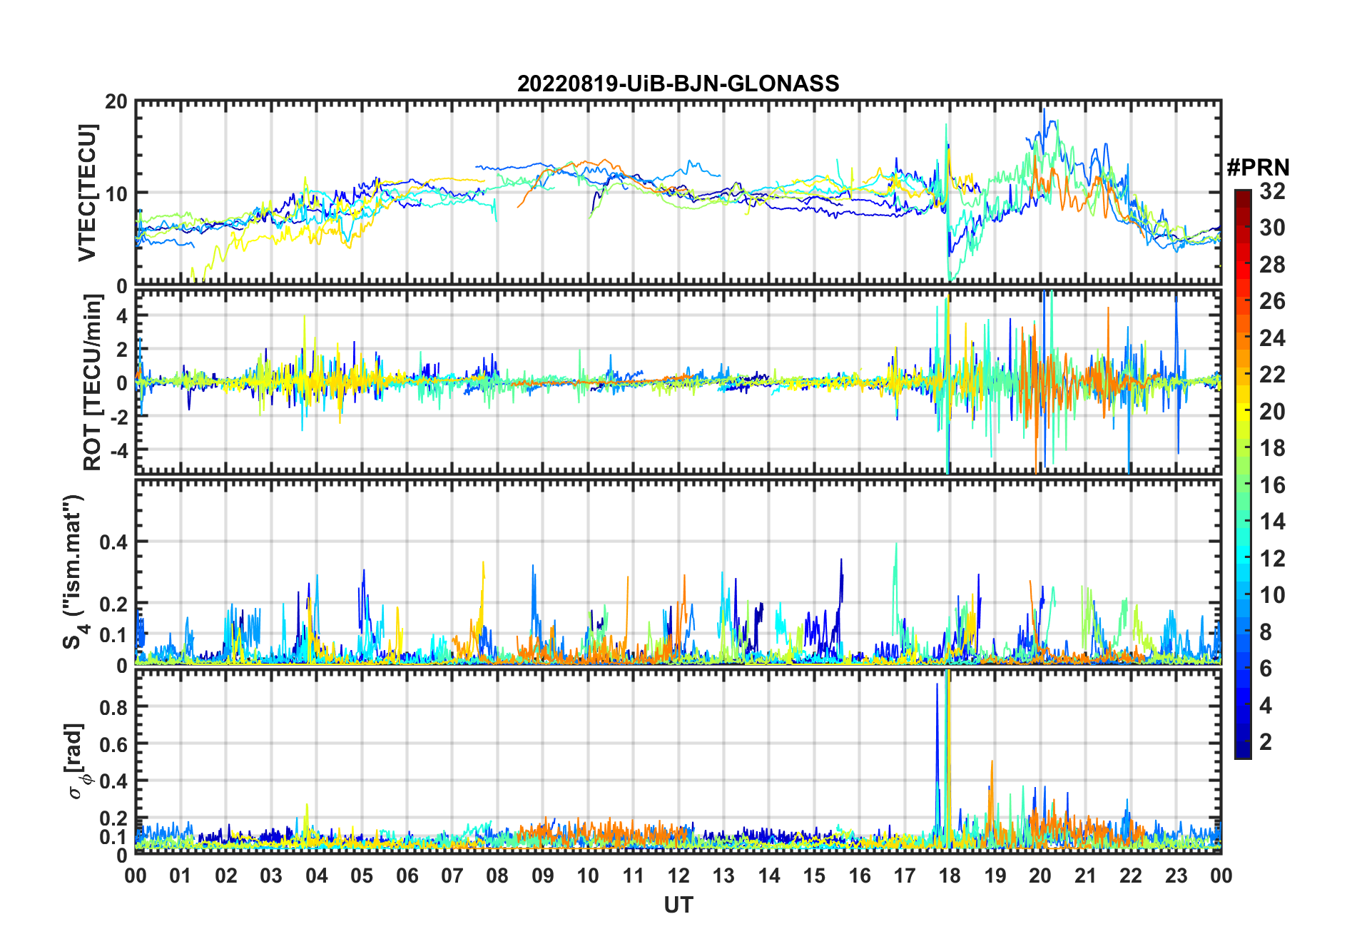Screen dimensions: 1357x949
Task: Click colorbar tick label 26
Action: coord(1272,301)
